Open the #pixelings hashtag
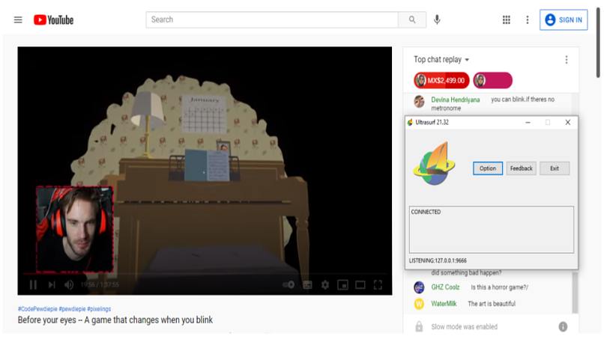The height and width of the screenshot is (339, 604). (x=99, y=309)
